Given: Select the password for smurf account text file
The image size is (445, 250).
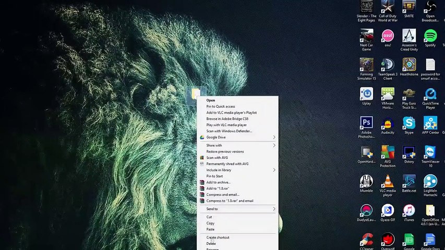Looking at the screenshot, I should point(430,69).
